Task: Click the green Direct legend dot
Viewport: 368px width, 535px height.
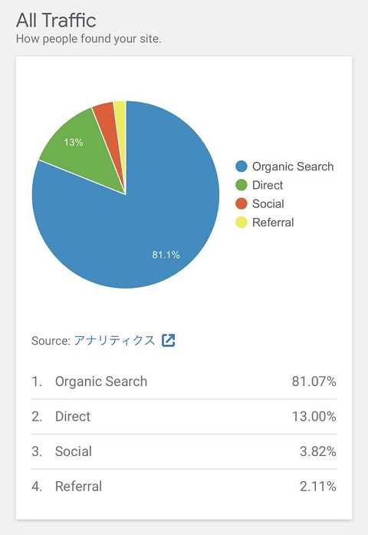Action: coord(242,185)
